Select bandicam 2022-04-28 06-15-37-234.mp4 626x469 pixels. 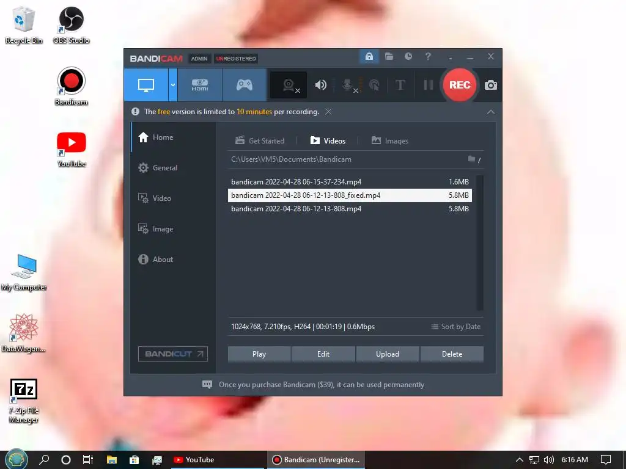click(350, 182)
